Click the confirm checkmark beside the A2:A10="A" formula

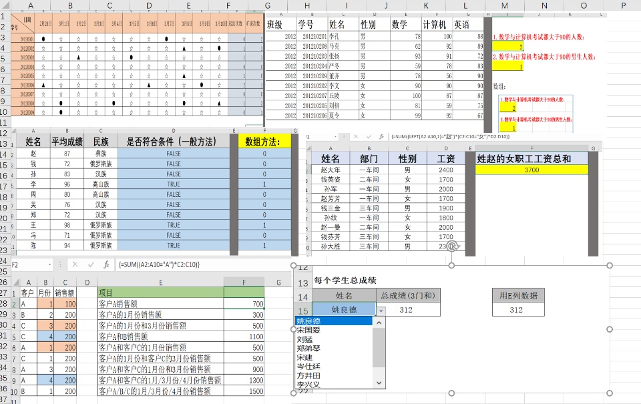(x=91, y=264)
